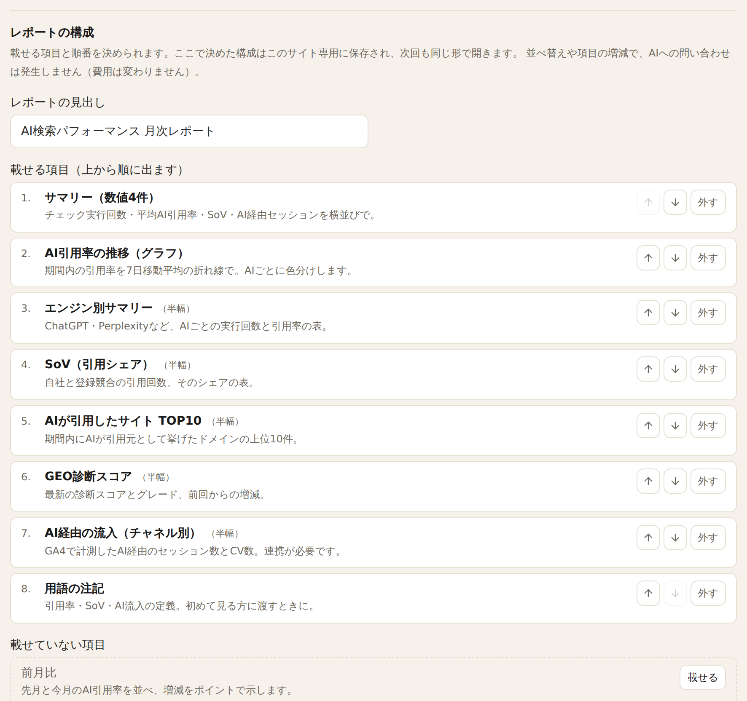Click the disabled down arrow for 用語の注記
Screen dimensions: 747x701
675,593
